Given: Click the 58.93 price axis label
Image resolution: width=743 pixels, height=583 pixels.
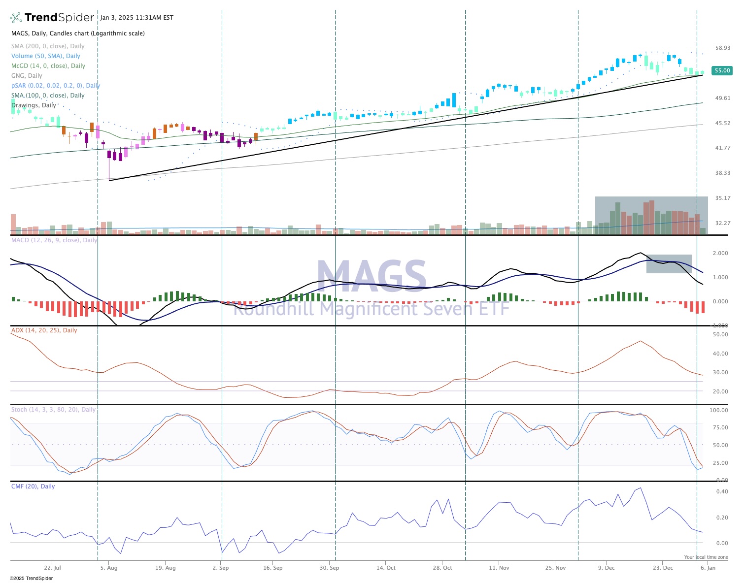Looking at the screenshot, I should point(722,48).
